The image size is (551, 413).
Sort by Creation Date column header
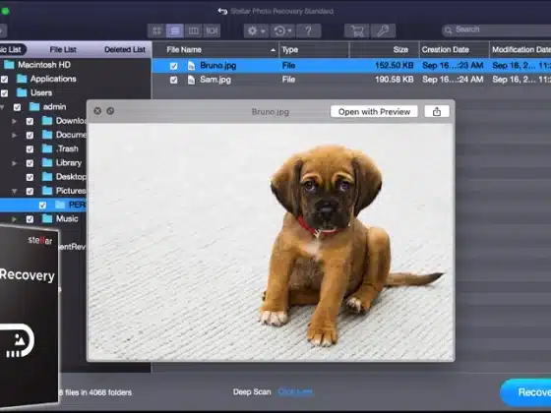click(x=455, y=50)
